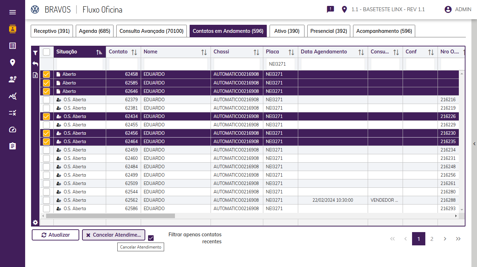
Task: Uncheck the checkbox for contact 62458
Action: (46, 74)
